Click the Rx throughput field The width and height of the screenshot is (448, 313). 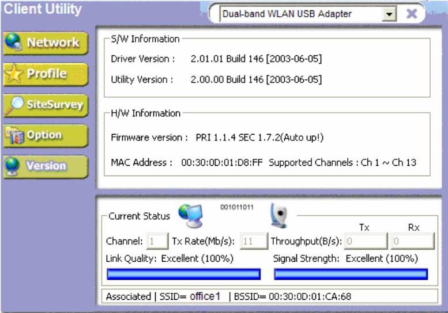click(x=413, y=241)
